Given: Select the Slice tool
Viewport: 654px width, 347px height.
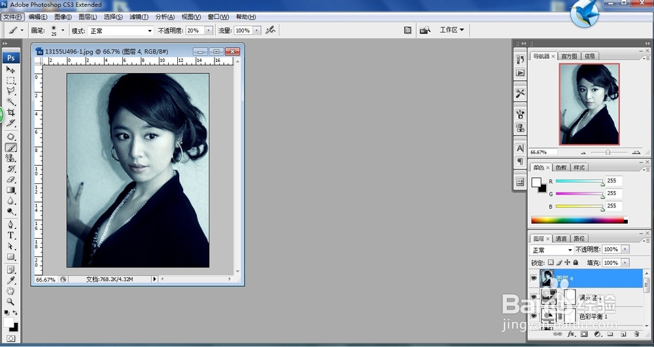Looking at the screenshot, I should pyautogui.click(x=10, y=123).
